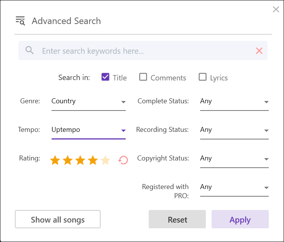Image resolution: width=284 pixels, height=242 pixels.
Task: Click the Apply button
Action: click(240, 220)
